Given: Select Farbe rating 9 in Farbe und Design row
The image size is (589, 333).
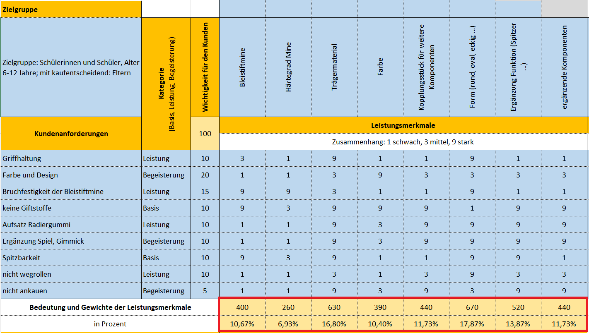Looking at the screenshot, I should point(380,175).
